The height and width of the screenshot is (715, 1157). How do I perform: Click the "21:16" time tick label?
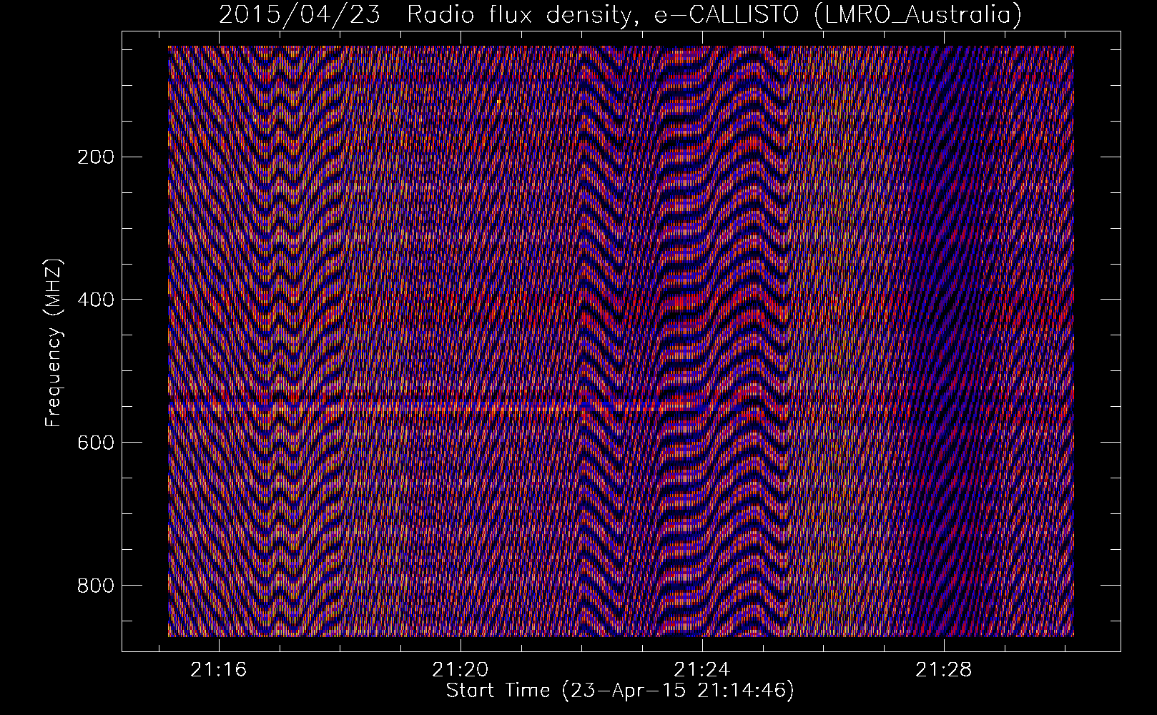218,669
